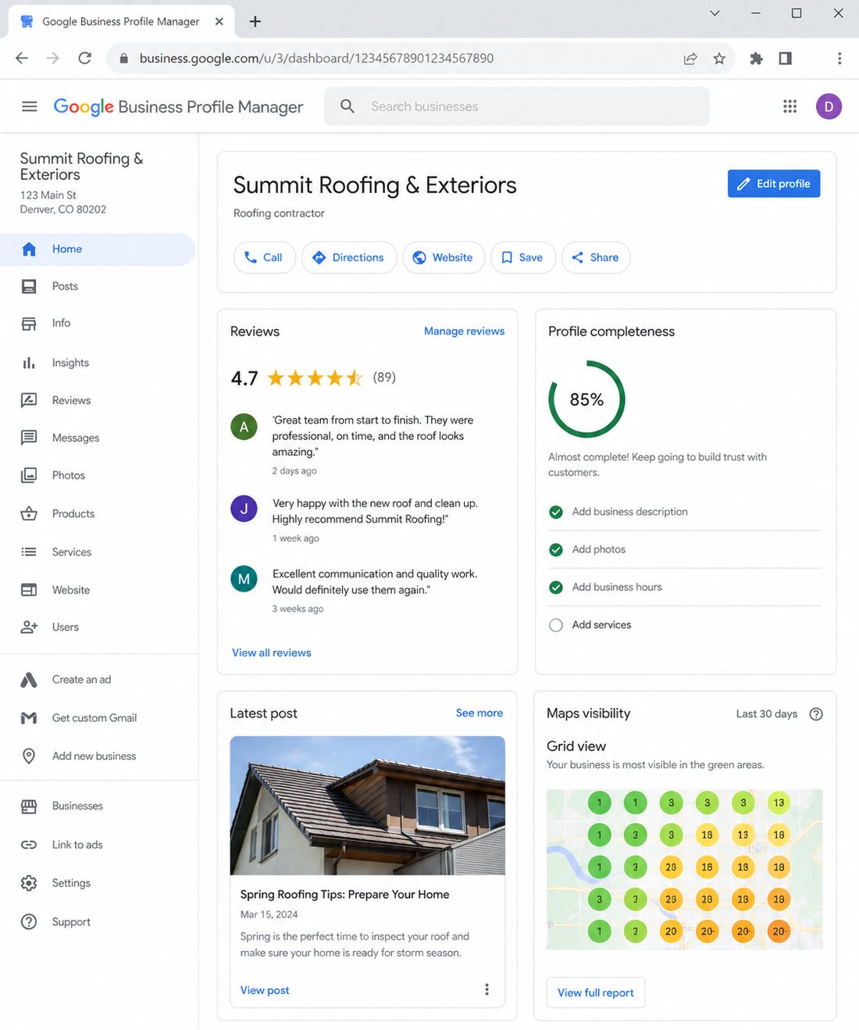Click the Get custom Gmail icon
This screenshot has width=859, height=1030.
point(29,717)
